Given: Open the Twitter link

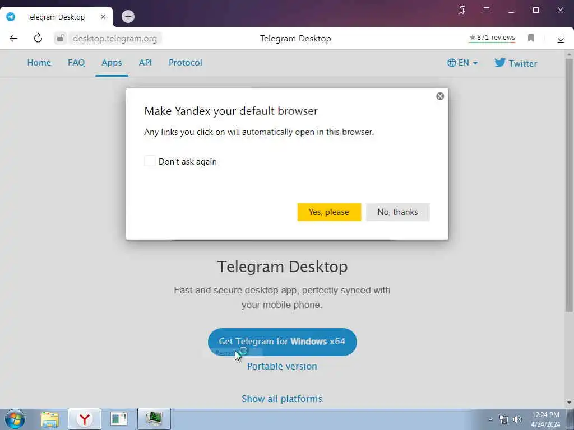Looking at the screenshot, I should (x=516, y=63).
